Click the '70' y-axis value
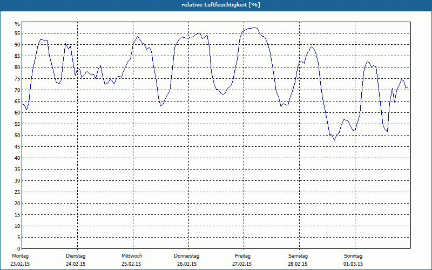This screenshot has width=432, height=270. [x=17, y=90]
